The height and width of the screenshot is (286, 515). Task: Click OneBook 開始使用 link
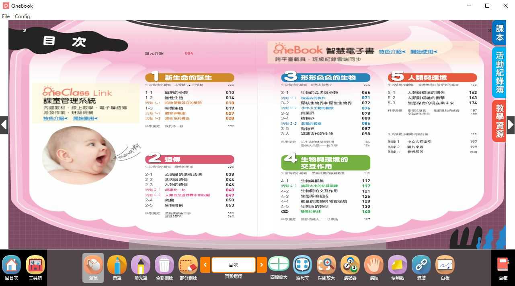[424, 52]
